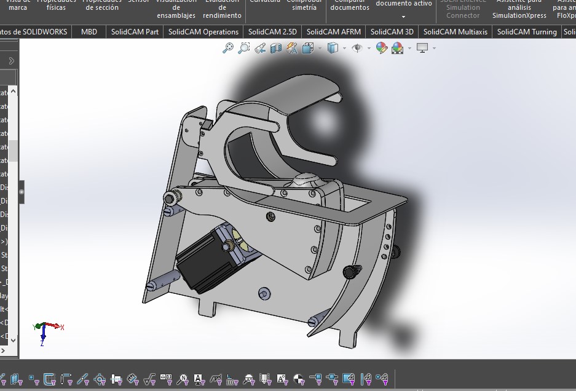Screen dimensions: 576x391
Task: Click the Edit Appearance color ball icon
Action: coord(382,48)
